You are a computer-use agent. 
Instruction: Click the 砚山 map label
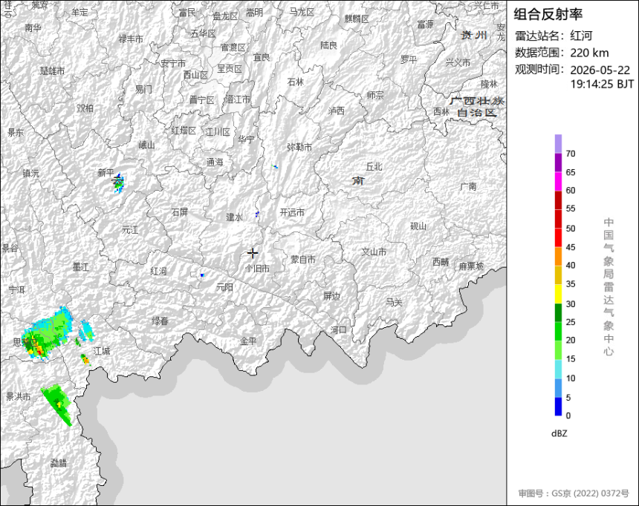pos(418,226)
